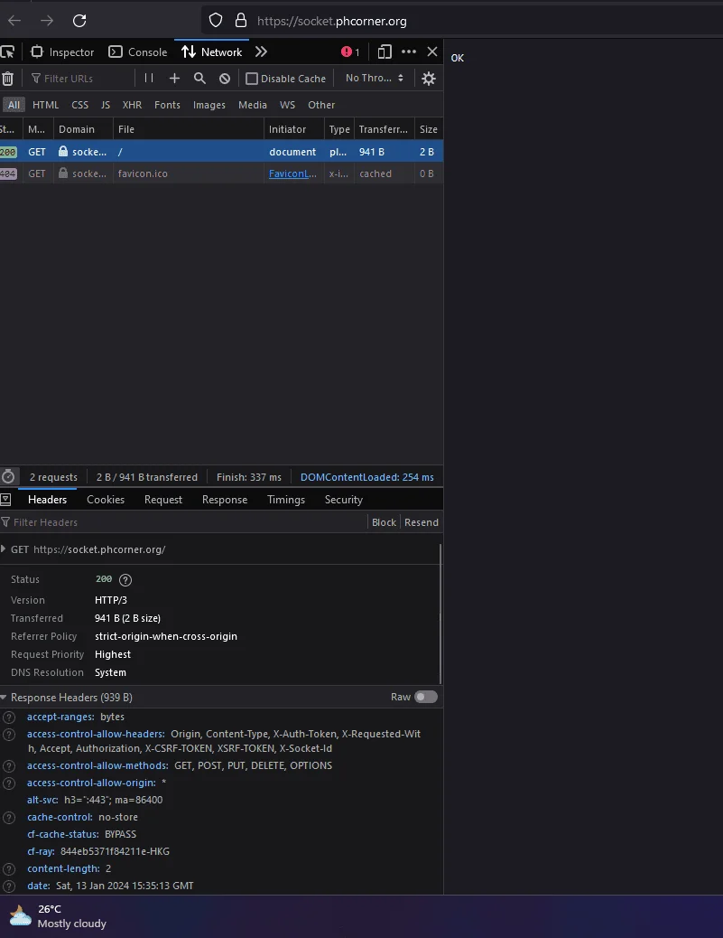Filter requests by WS

pyautogui.click(x=287, y=105)
